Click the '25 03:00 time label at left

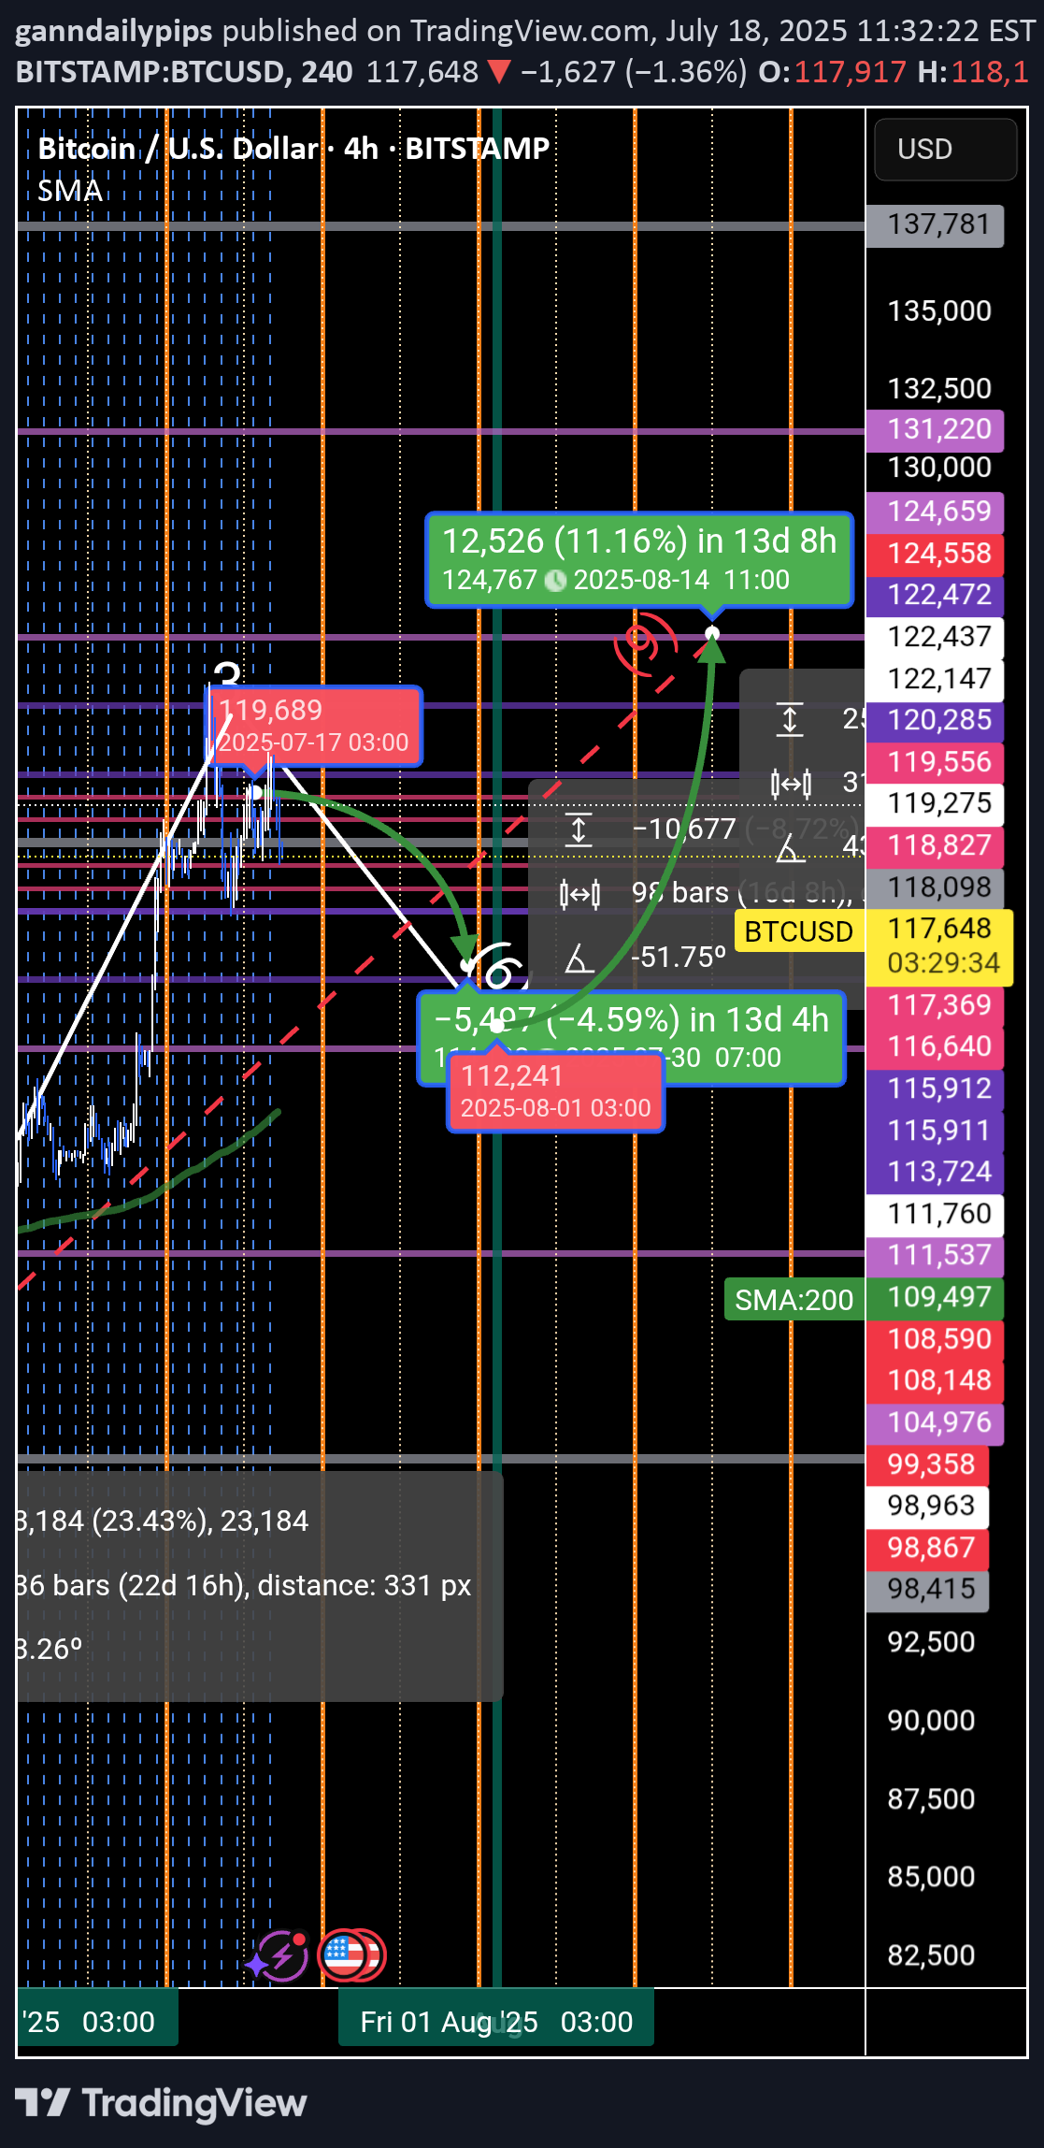coord(97,2022)
